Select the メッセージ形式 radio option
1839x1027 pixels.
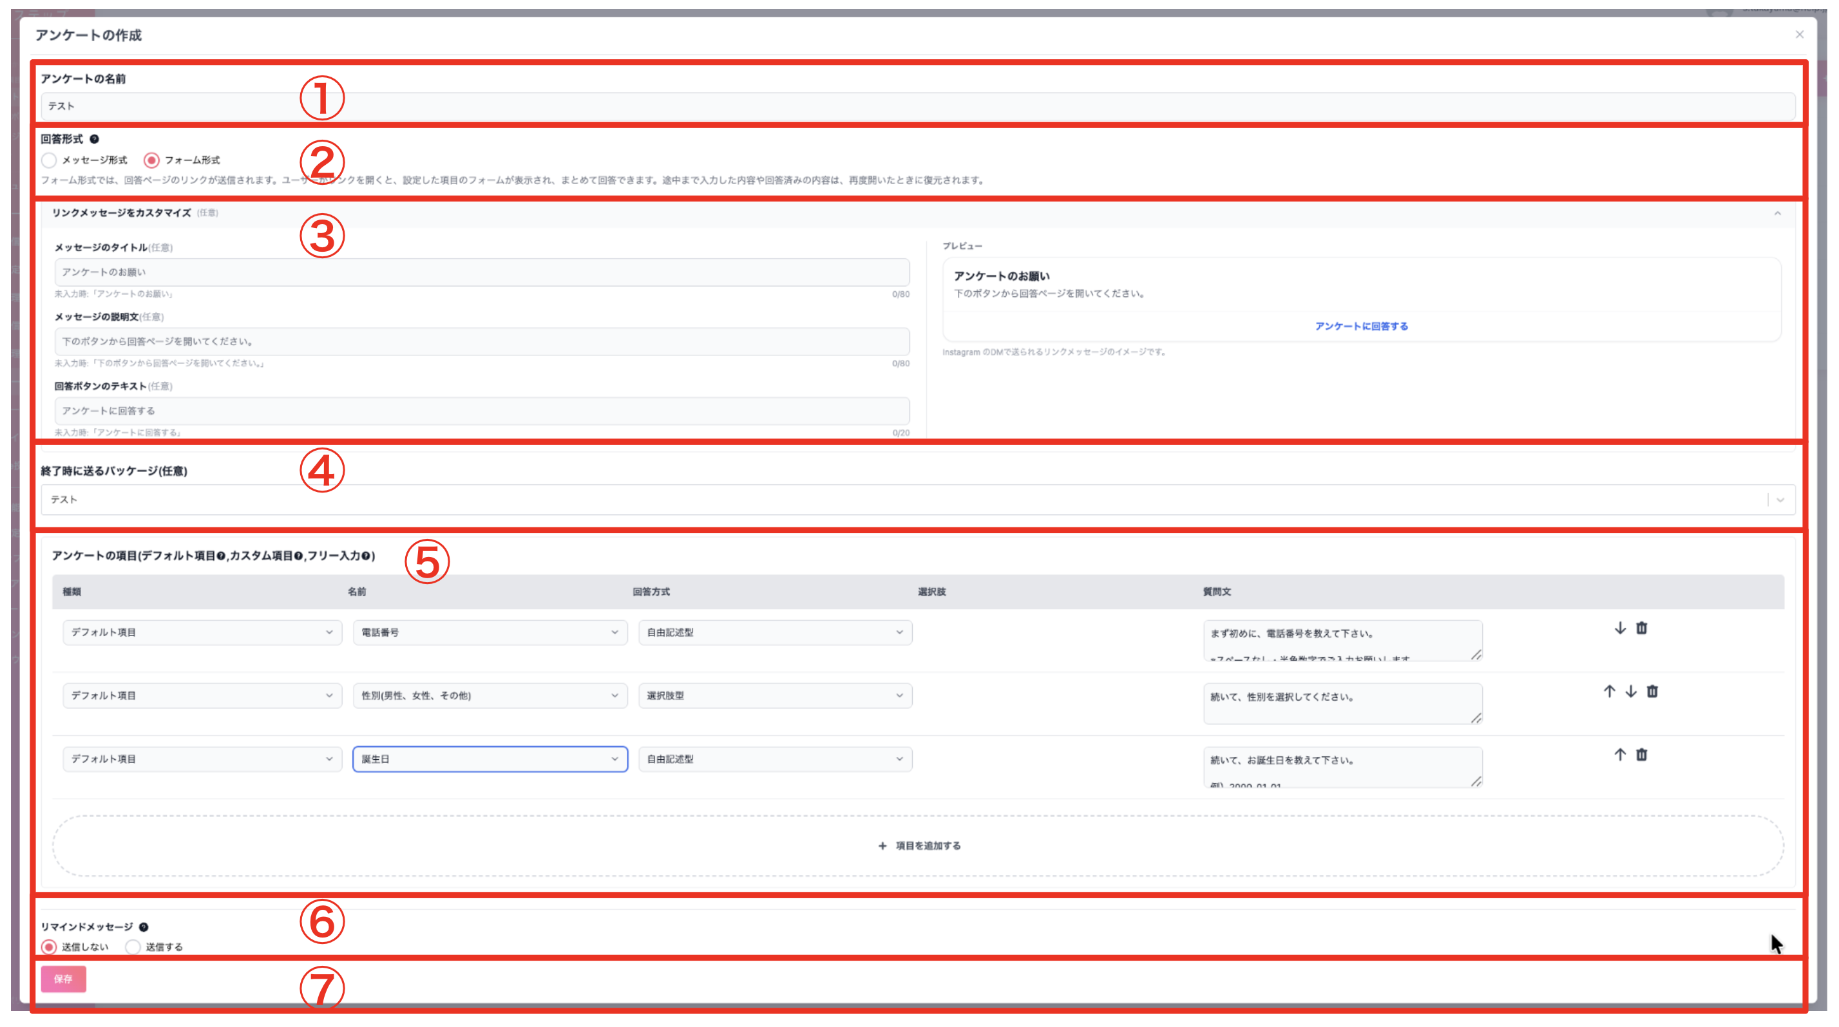click(x=48, y=160)
